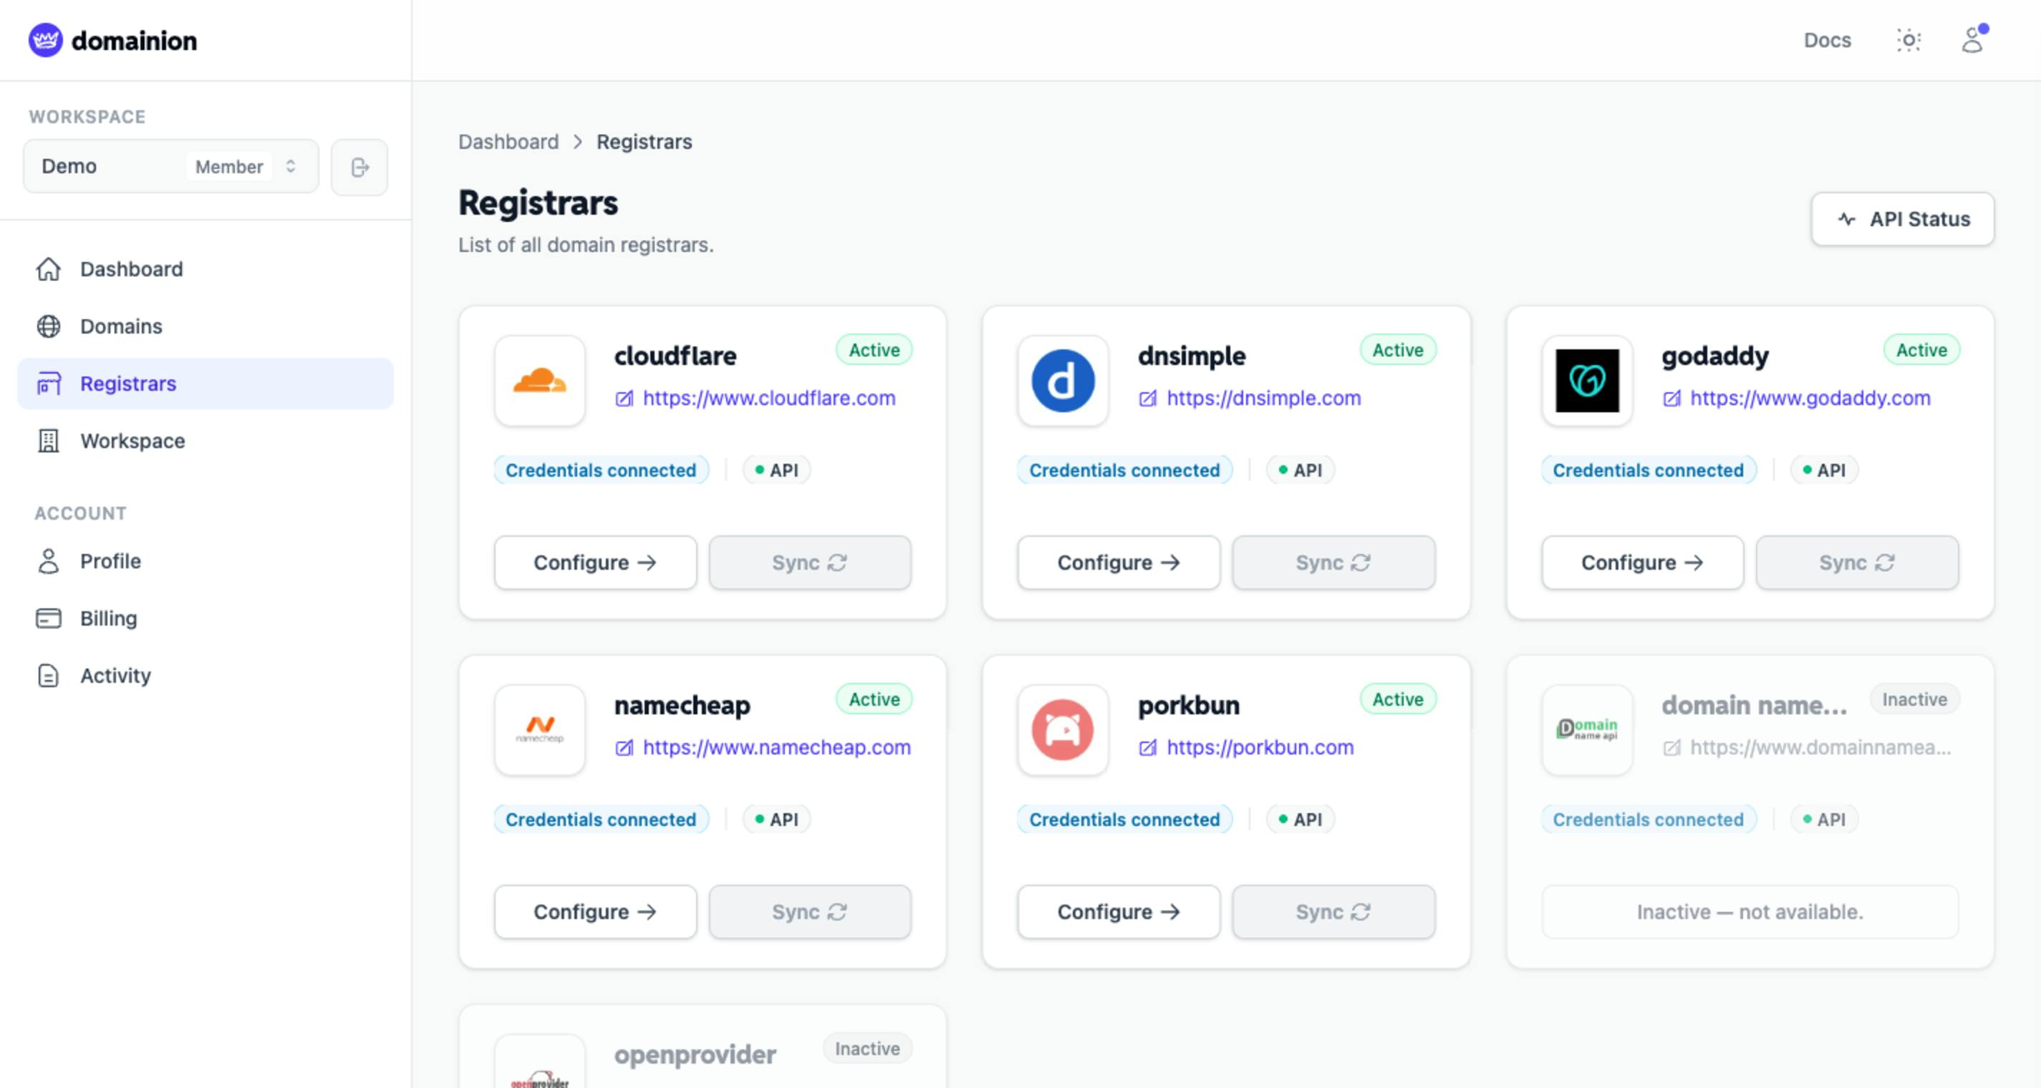2041x1088 pixels.
Task: Click the domainion crown logo
Action: tap(45, 40)
